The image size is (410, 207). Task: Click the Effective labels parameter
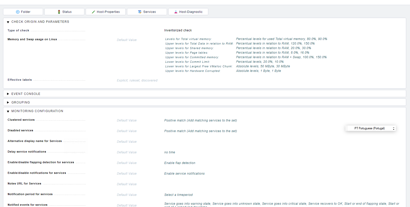pyautogui.click(x=20, y=80)
